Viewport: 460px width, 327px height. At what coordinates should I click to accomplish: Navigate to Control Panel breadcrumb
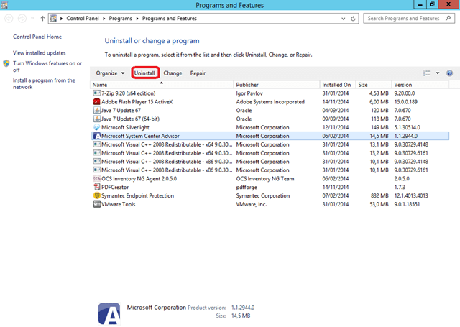[83, 19]
